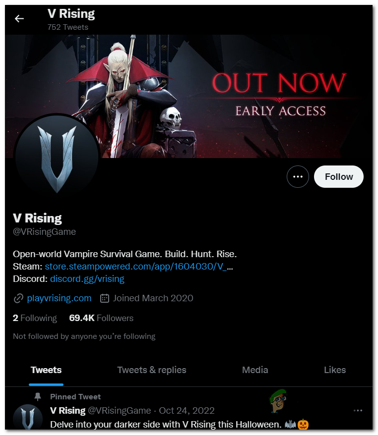378x435 pixels.
Task: Visit the playvrising.com website link
Action: click(59, 298)
